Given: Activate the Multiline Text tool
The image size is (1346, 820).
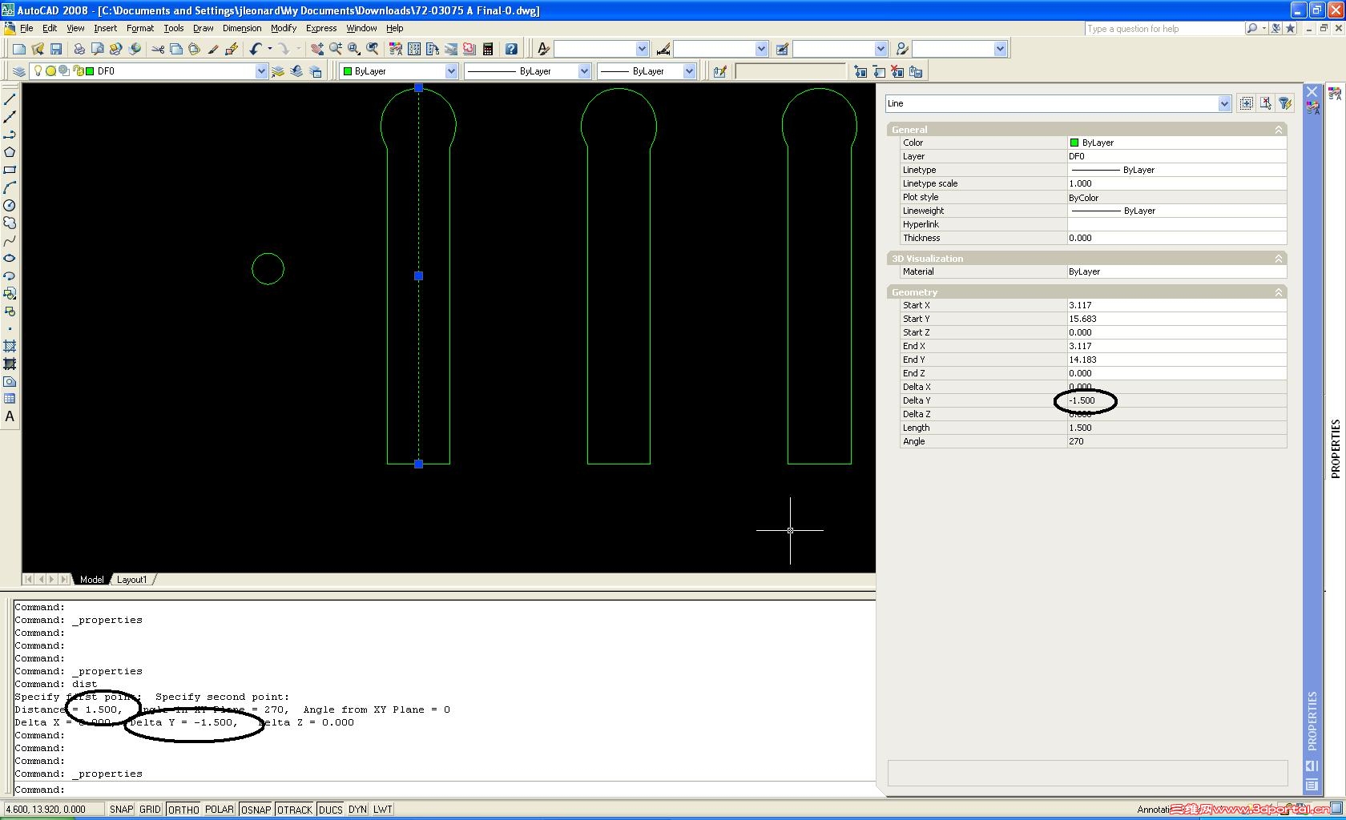Looking at the screenshot, I should 10,416.
